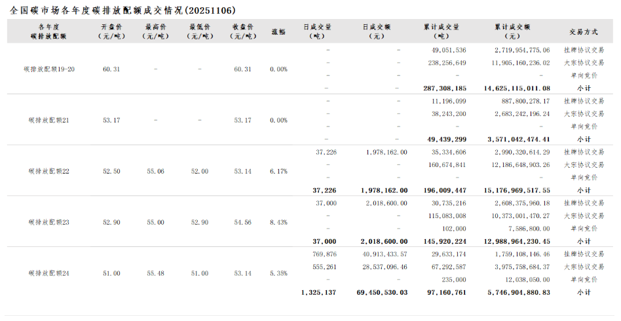
Task: Click the 8.43% change value
Action: [278, 222]
